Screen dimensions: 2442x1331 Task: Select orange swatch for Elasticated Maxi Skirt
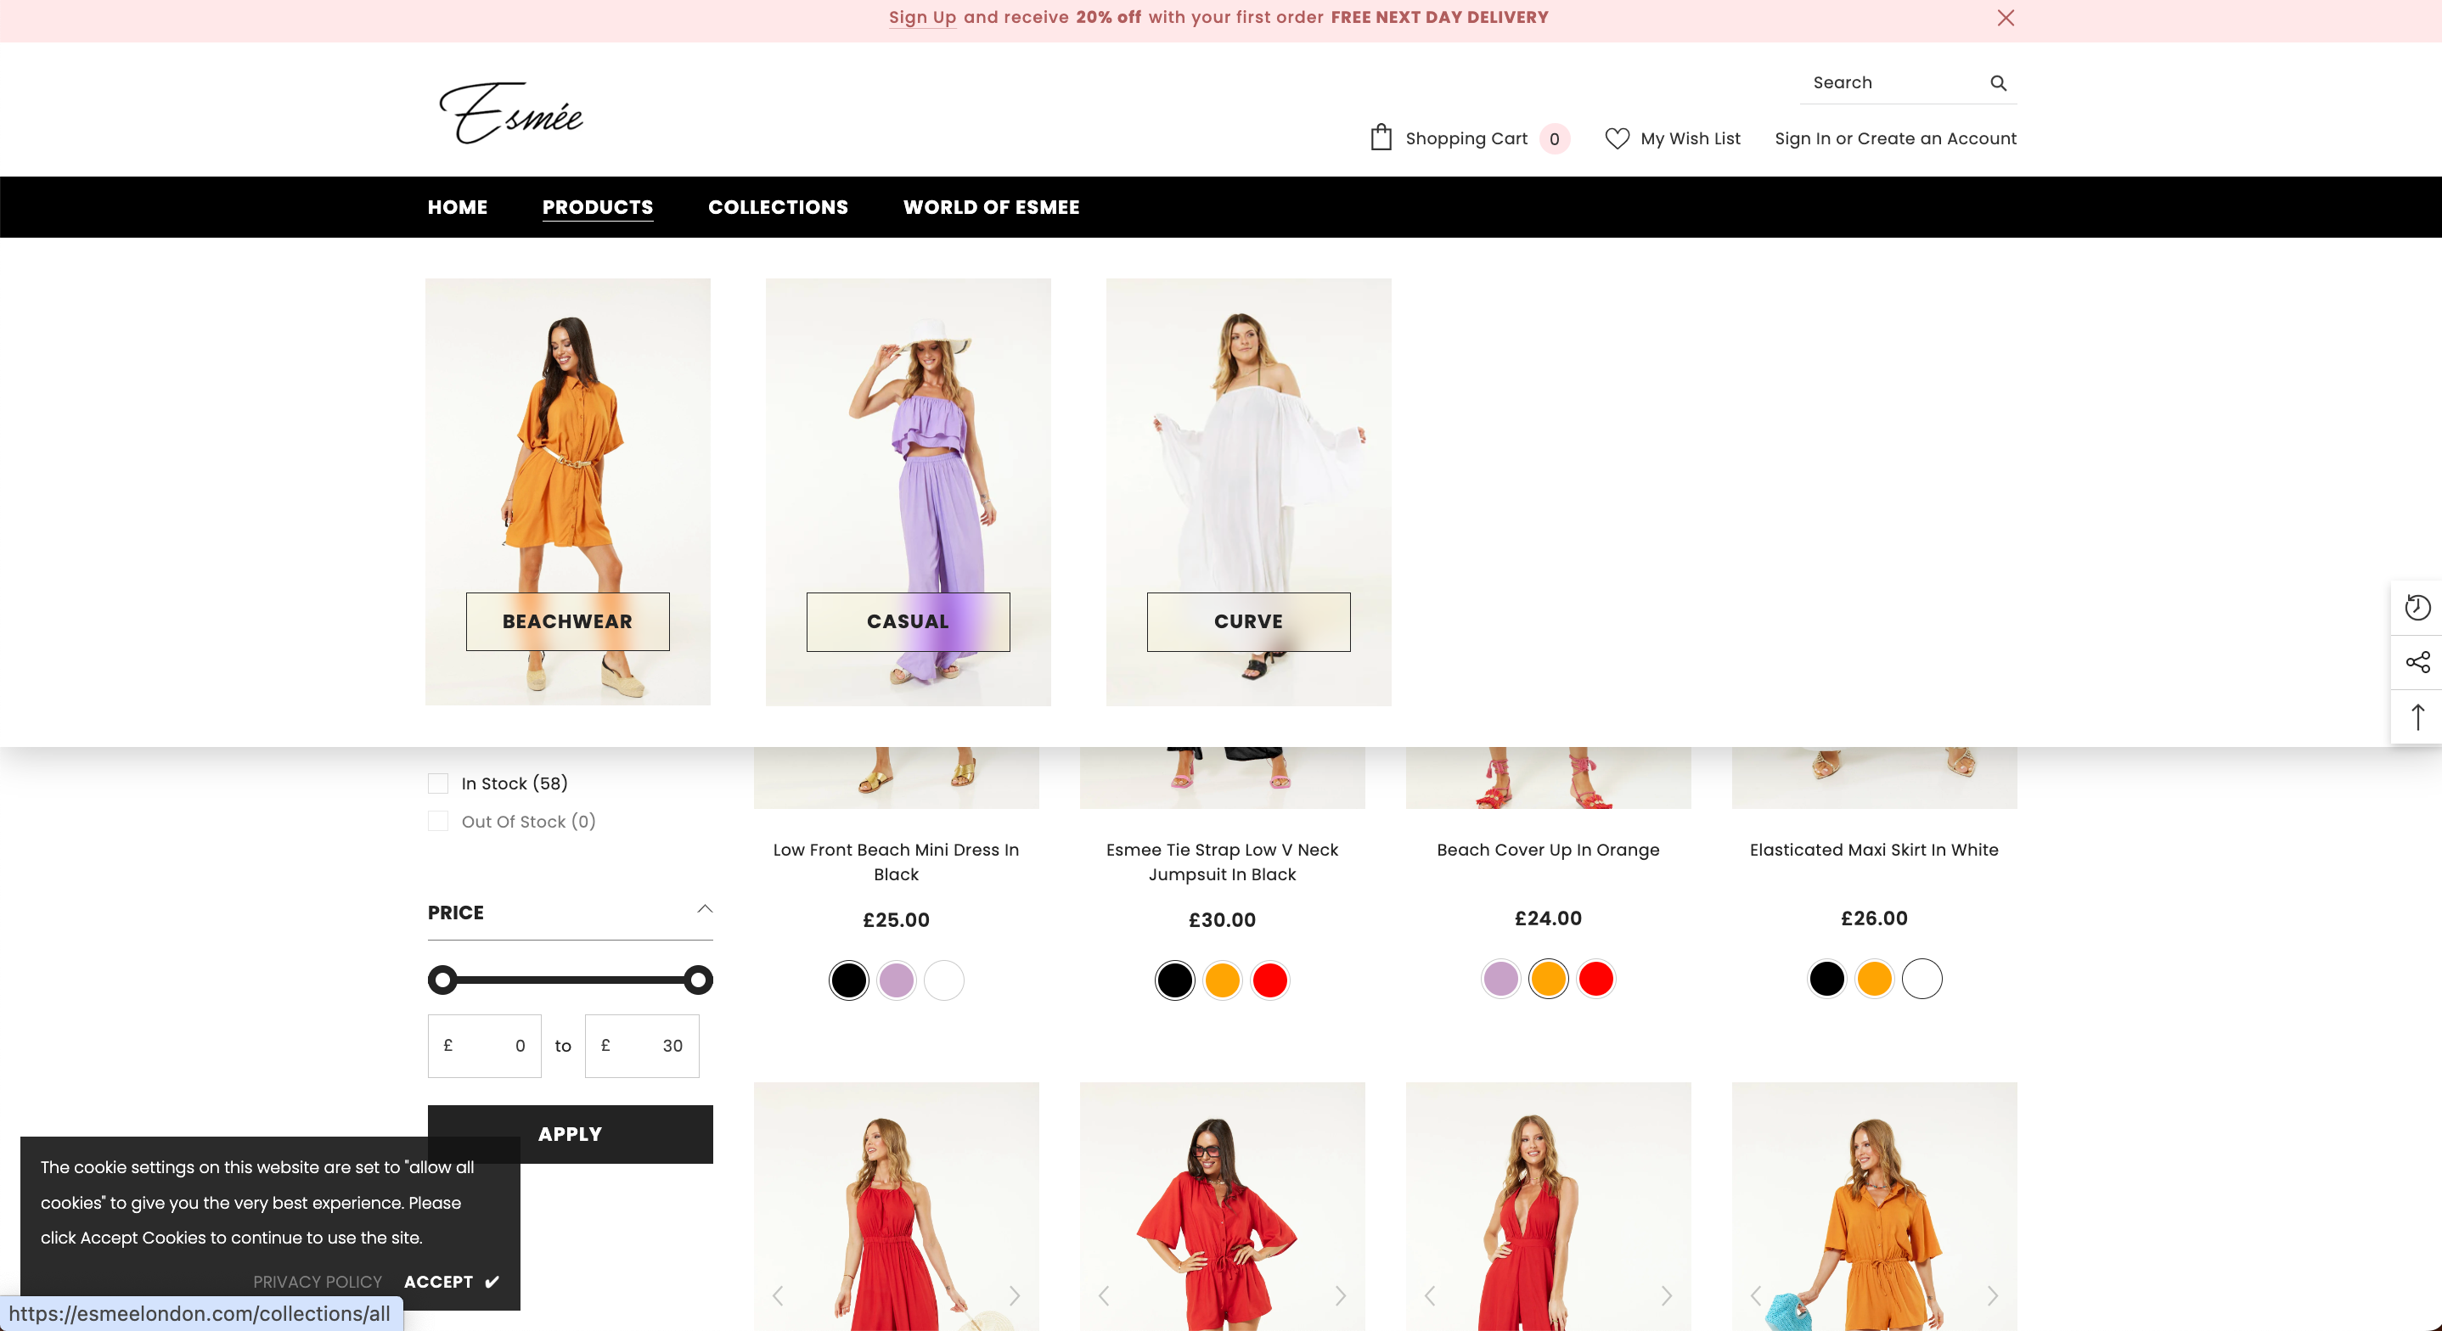click(x=1874, y=979)
